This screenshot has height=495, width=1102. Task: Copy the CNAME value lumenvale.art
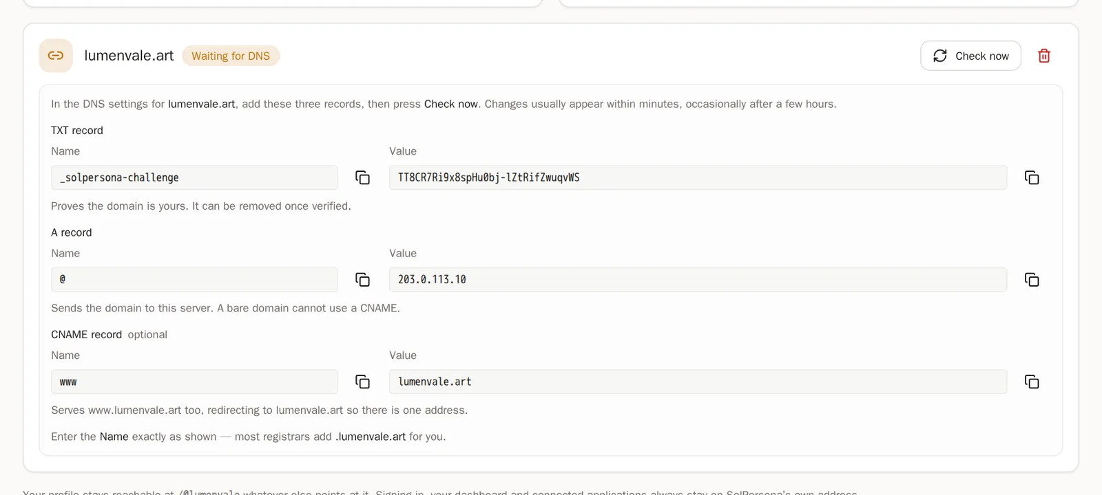(x=1032, y=382)
